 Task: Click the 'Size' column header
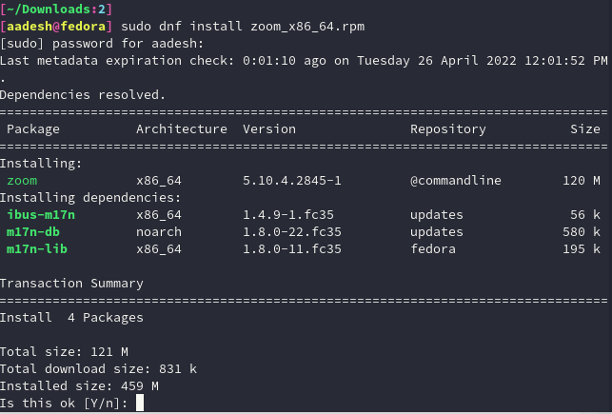tap(584, 128)
